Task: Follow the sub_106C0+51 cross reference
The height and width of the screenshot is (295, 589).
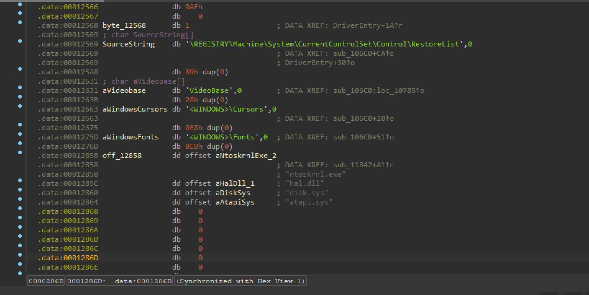Action: click(363, 137)
